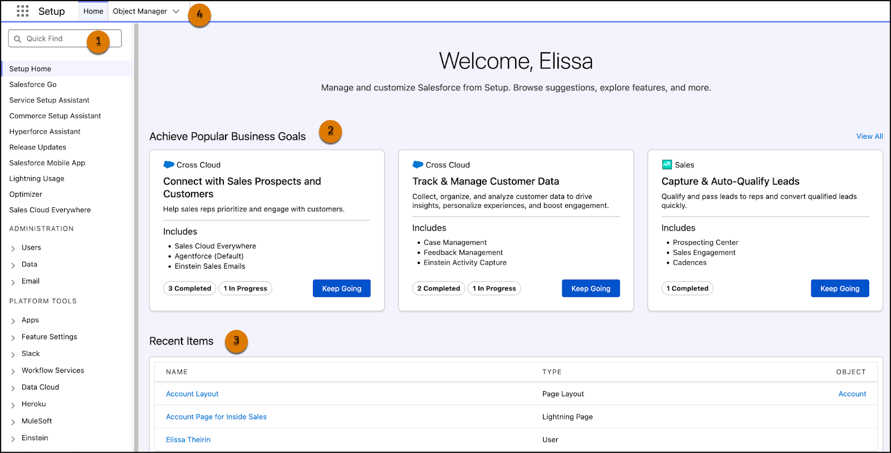Switch to the Home tab

point(93,12)
